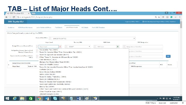The width and height of the screenshot is (186, 105).
Task: Pick Land Revenue (0029) option
Action: coord(48,60)
